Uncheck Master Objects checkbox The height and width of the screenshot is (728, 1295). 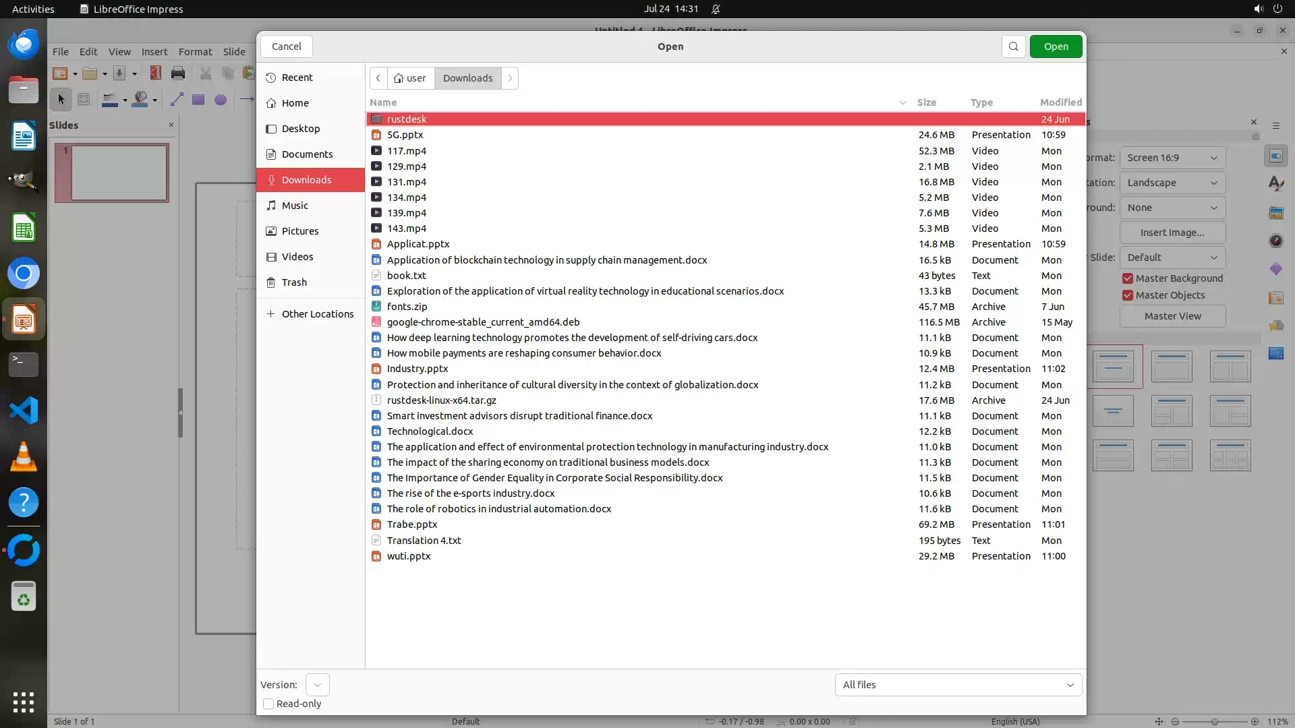[x=1128, y=295]
